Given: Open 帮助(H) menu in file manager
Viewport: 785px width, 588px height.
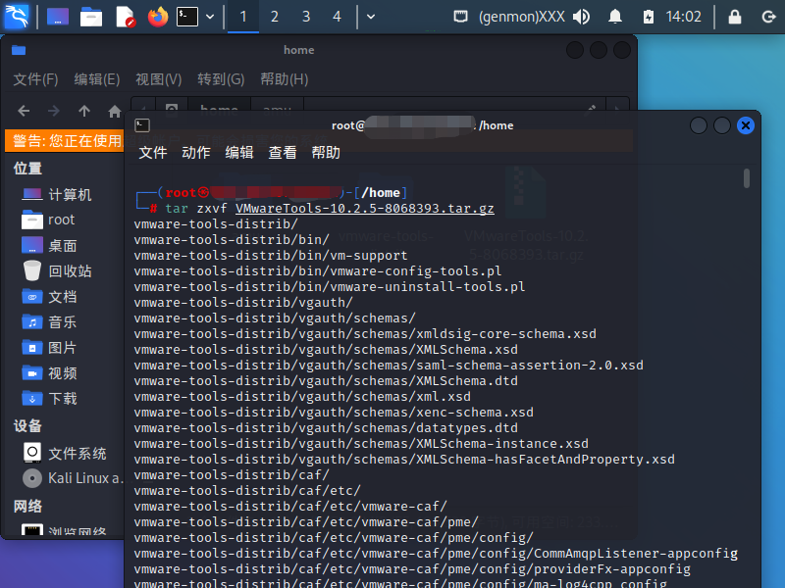Looking at the screenshot, I should click(x=285, y=79).
